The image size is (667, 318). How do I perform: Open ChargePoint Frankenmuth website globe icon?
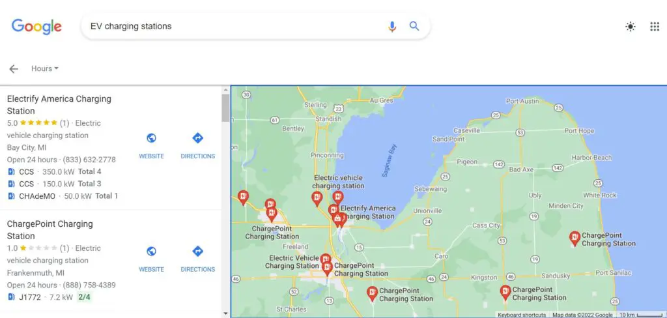(x=151, y=251)
